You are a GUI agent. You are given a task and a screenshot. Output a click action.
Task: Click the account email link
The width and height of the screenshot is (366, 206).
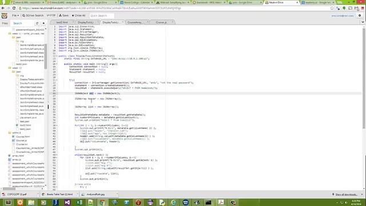pyautogui.click(x=343, y=16)
